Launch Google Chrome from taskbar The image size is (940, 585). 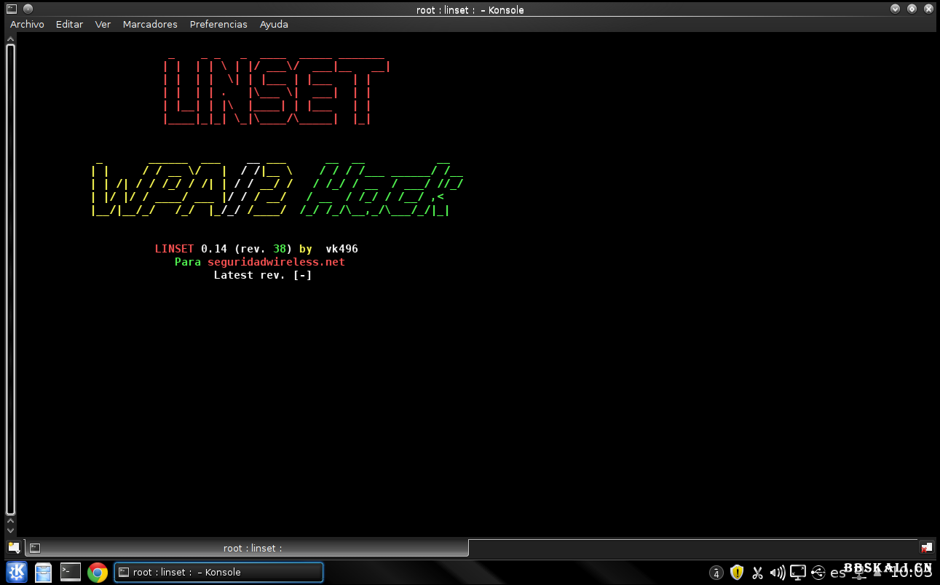(98, 573)
